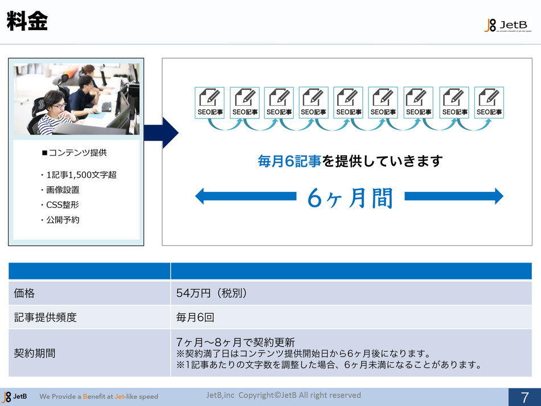Click the 54万円（税別） price cell

point(211,293)
